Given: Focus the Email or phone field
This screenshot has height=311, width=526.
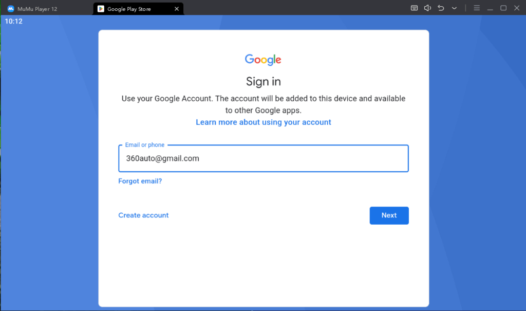Looking at the screenshot, I should 264,158.
